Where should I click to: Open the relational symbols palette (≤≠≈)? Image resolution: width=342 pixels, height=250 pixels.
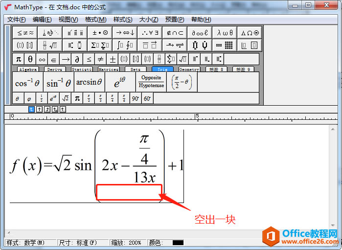click(x=25, y=33)
